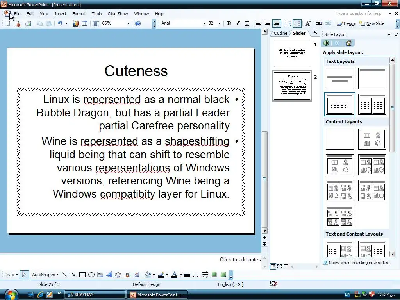
Task: Align text left
Action: [259, 23]
